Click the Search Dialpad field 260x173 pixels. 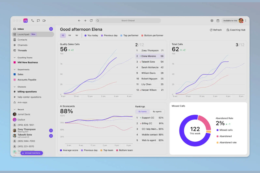click(129, 20)
